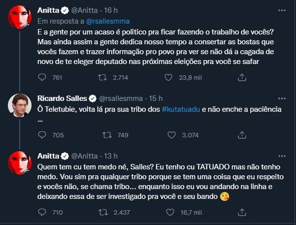
Task: Like Ricardo Salles' tweet
Action: 172,135
